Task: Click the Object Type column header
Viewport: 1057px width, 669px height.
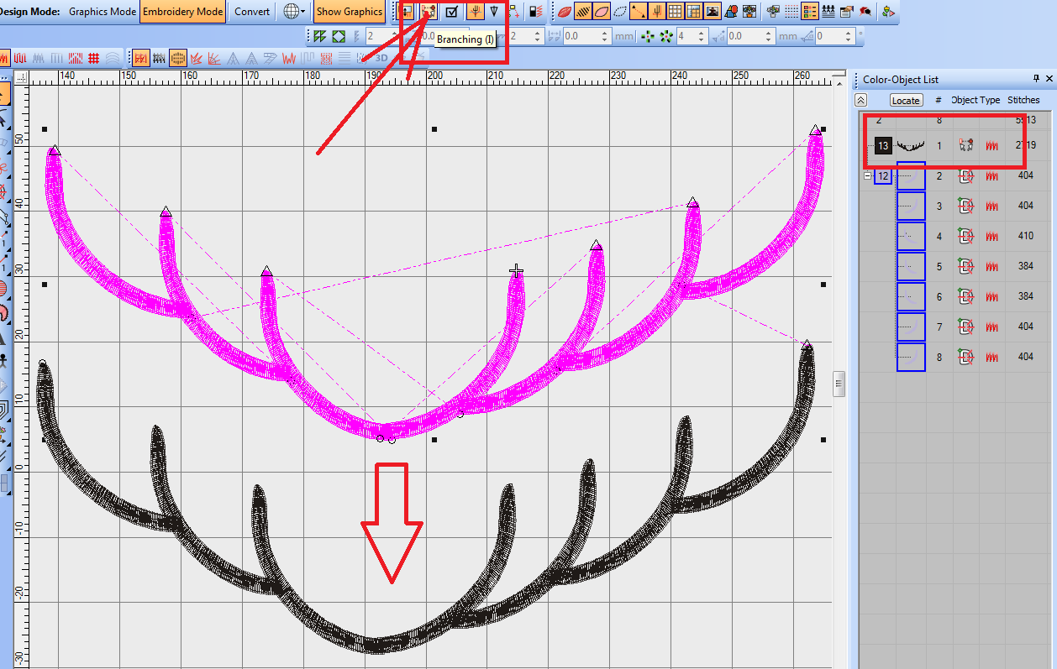Action: click(975, 100)
